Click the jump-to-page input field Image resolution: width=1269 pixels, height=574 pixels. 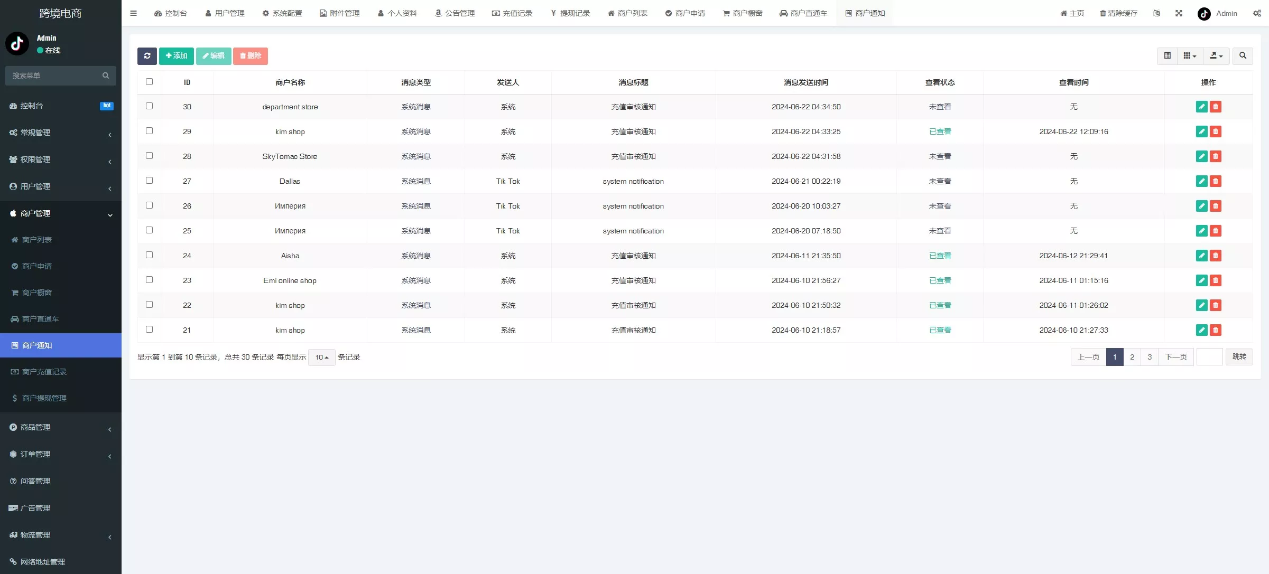pos(1209,357)
